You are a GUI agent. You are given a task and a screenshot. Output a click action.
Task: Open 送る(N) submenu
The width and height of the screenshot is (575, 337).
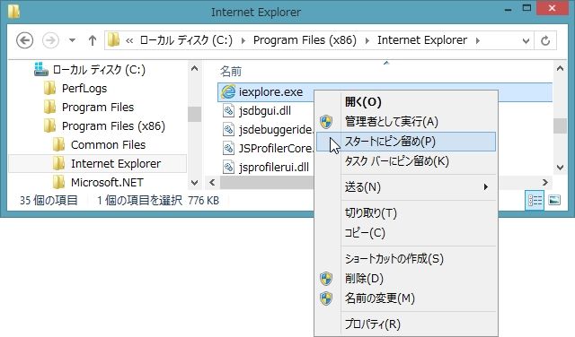click(406, 187)
